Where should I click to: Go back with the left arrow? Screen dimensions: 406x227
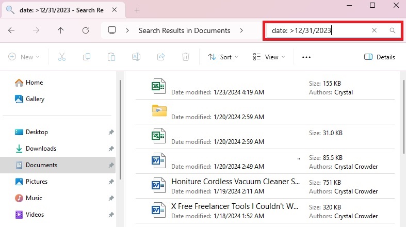pos(11,30)
